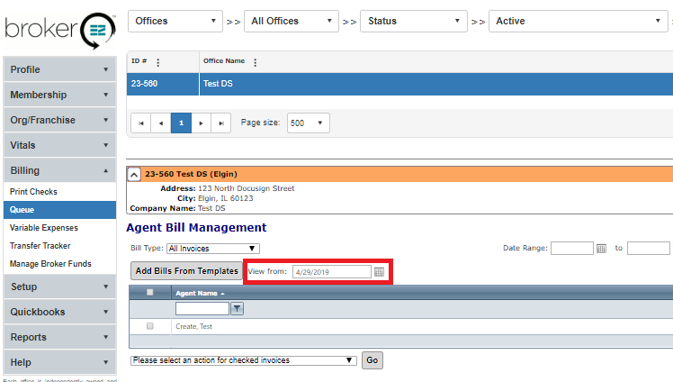Screen dimensions: 673x382
Task: Click Add Bills From Templates button
Action: tap(186, 270)
